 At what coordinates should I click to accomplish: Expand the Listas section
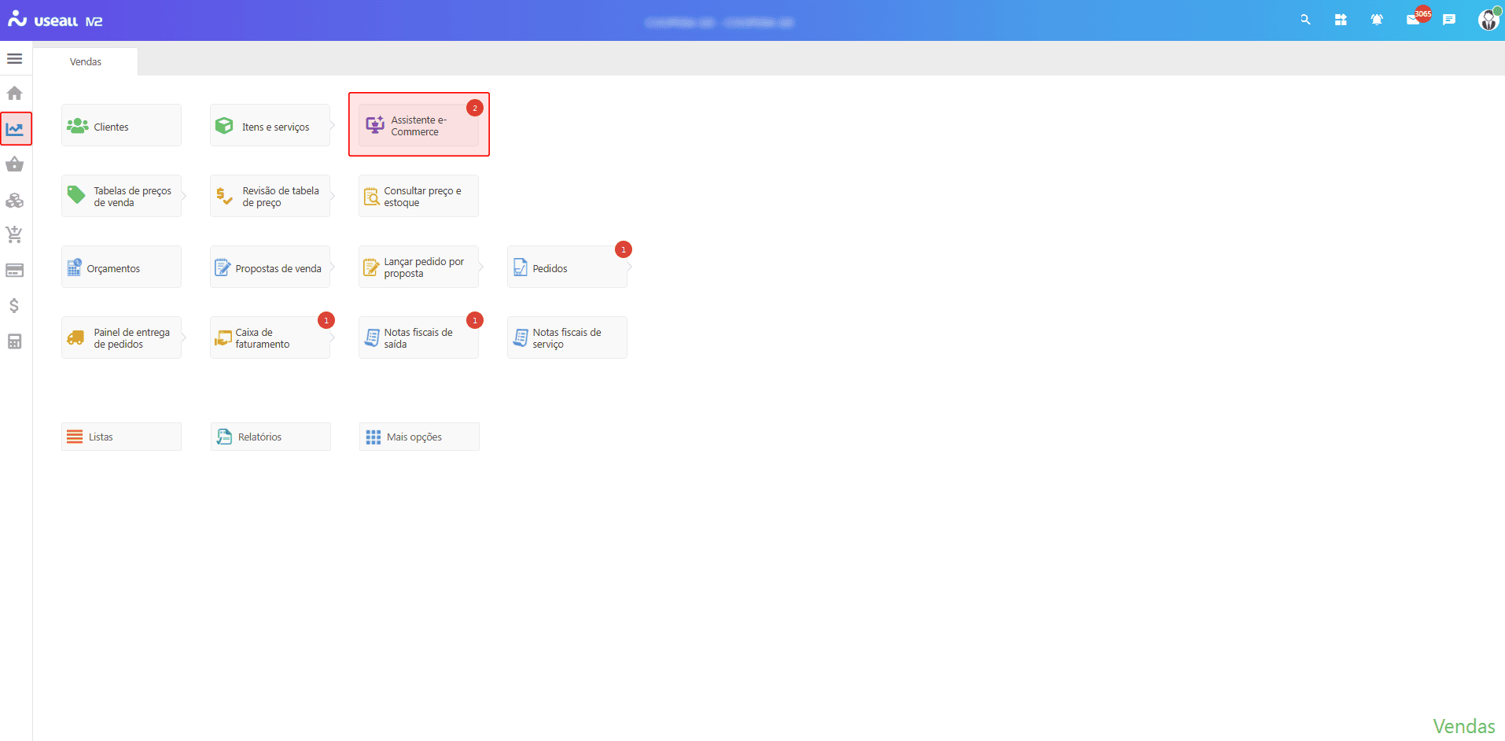(x=121, y=437)
